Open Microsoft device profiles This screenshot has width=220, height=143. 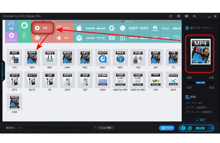[101, 28]
